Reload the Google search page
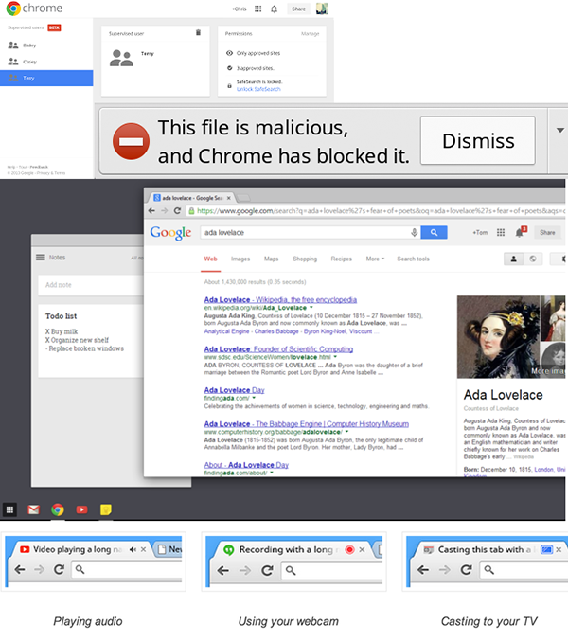This screenshot has width=568, height=643. click(177, 211)
